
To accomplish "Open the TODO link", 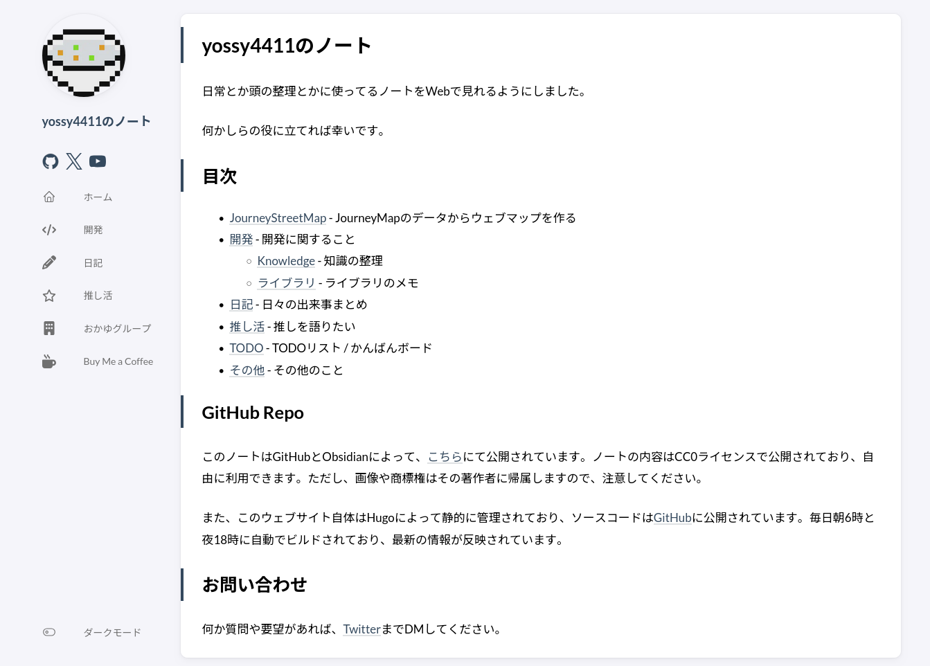I will point(246,348).
